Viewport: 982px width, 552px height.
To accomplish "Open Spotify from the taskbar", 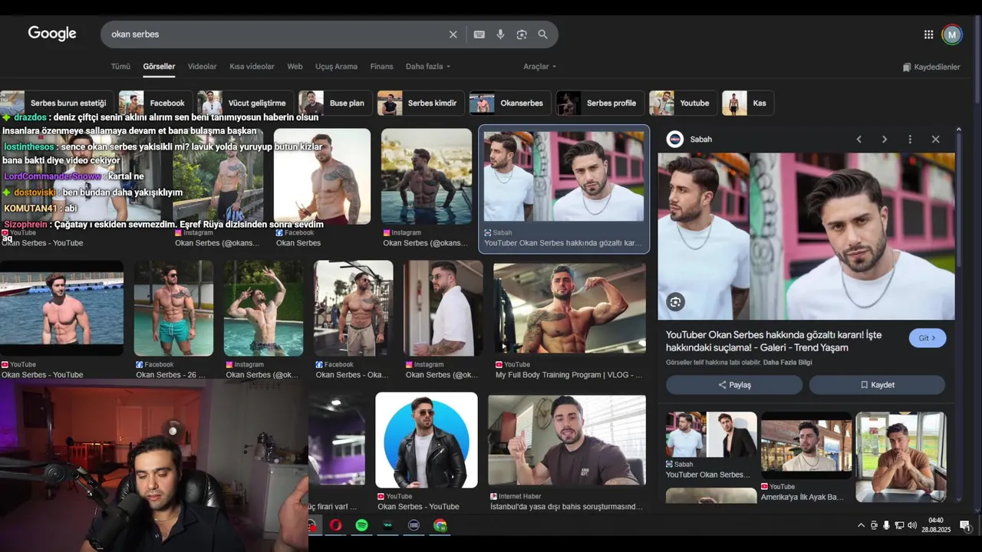I will pyautogui.click(x=361, y=525).
